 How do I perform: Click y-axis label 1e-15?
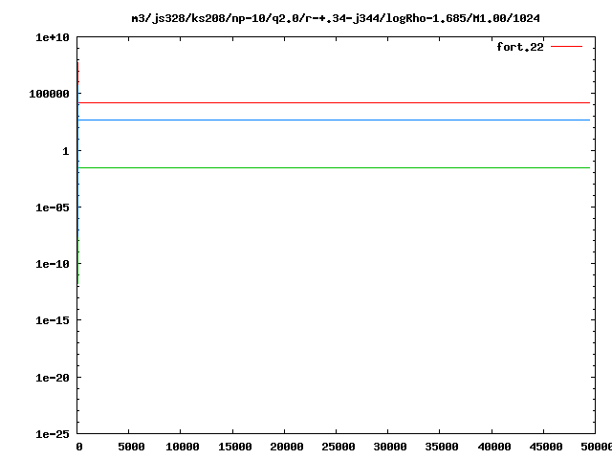tap(53, 320)
